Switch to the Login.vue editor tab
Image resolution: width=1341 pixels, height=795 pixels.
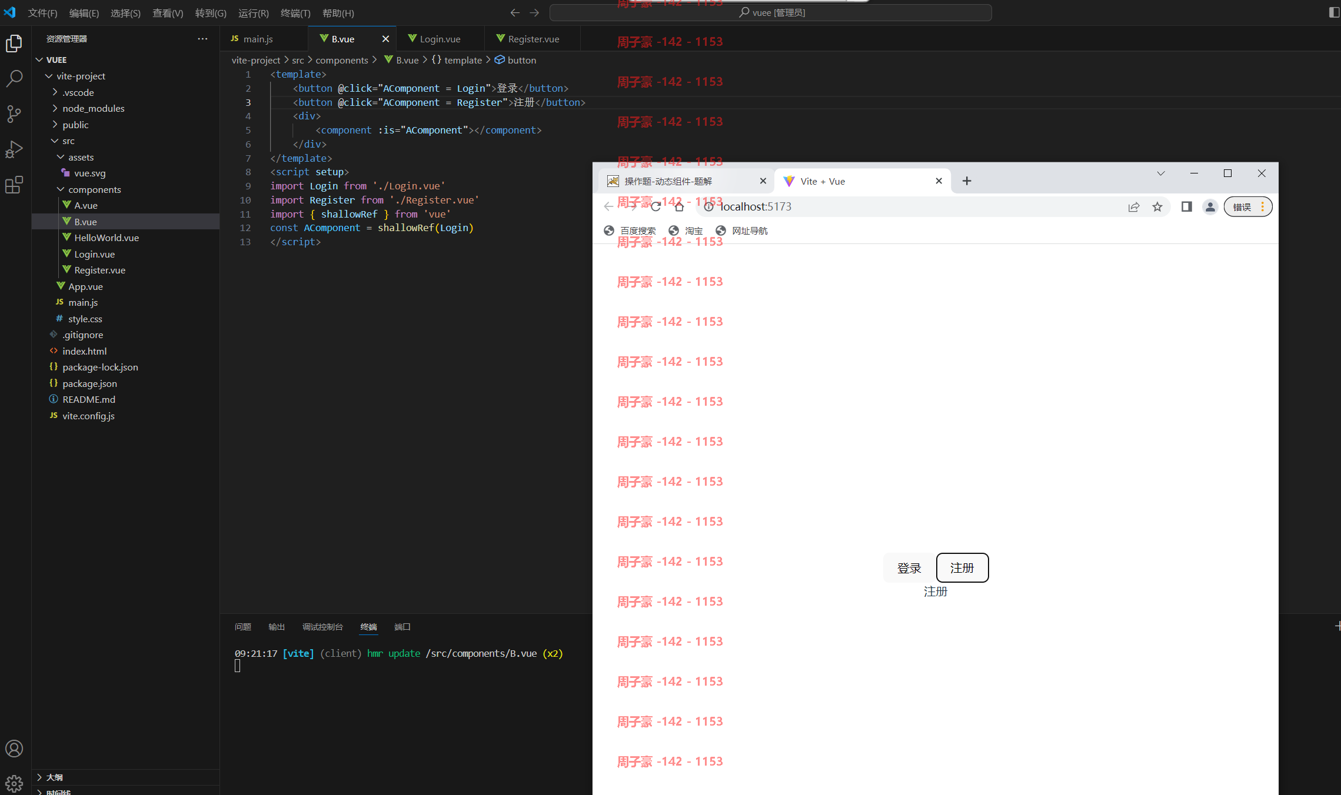click(x=440, y=39)
